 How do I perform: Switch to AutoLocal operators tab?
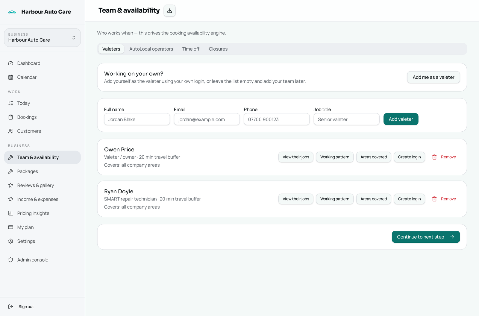(x=151, y=49)
